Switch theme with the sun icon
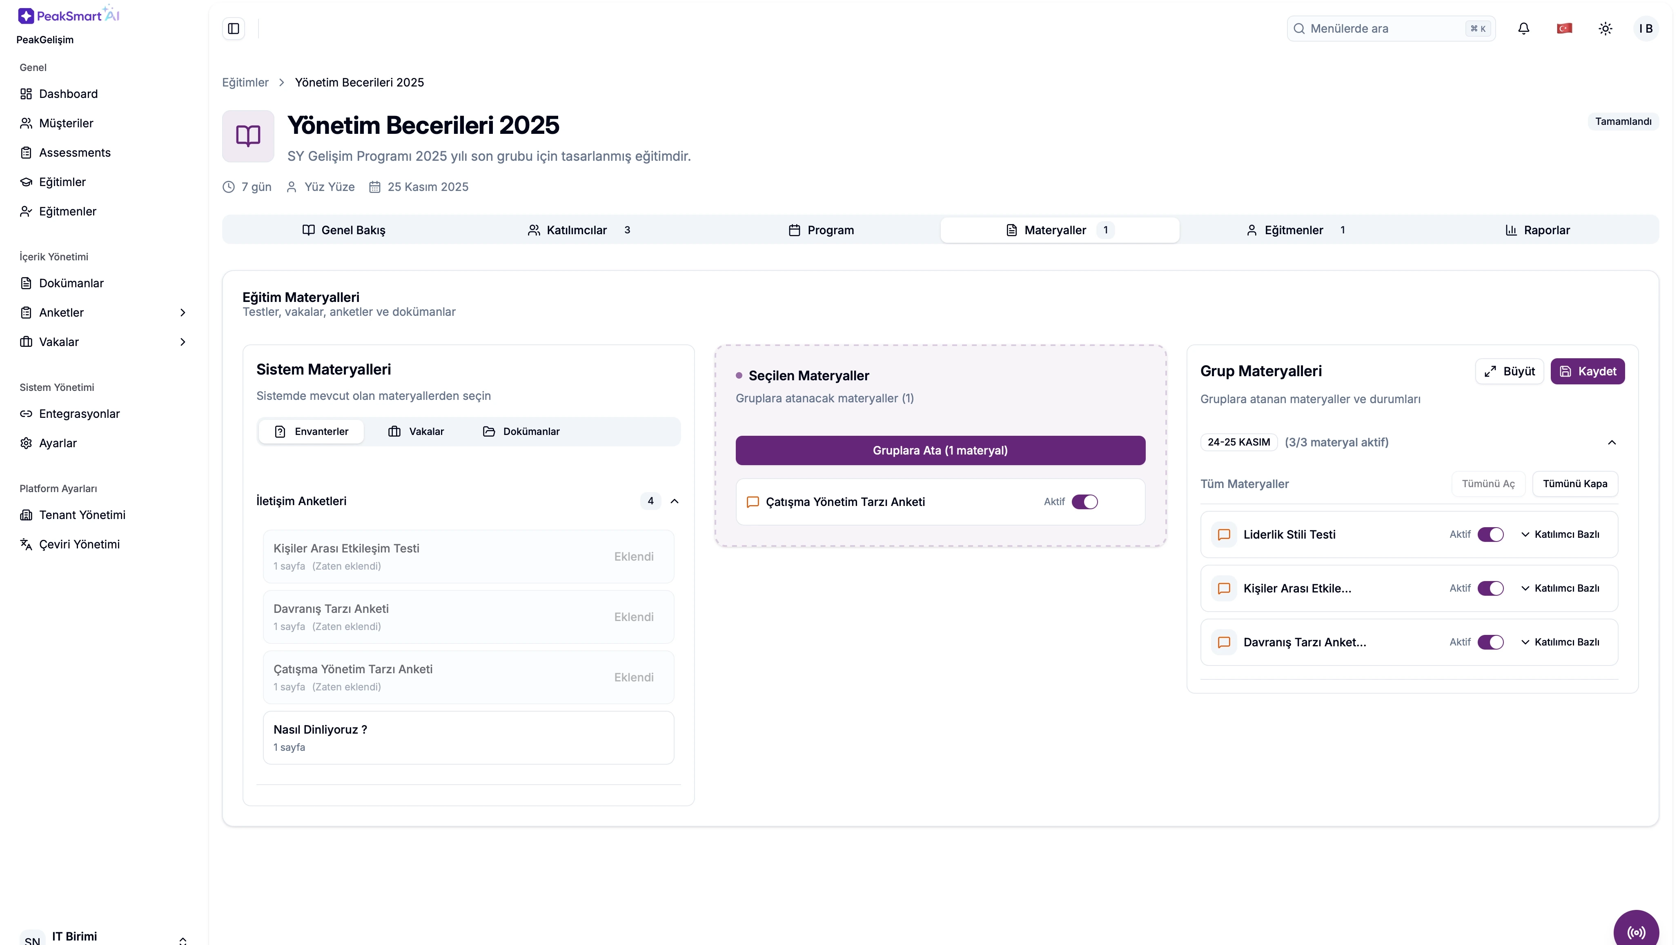The image size is (1679, 945). coord(1606,29)
